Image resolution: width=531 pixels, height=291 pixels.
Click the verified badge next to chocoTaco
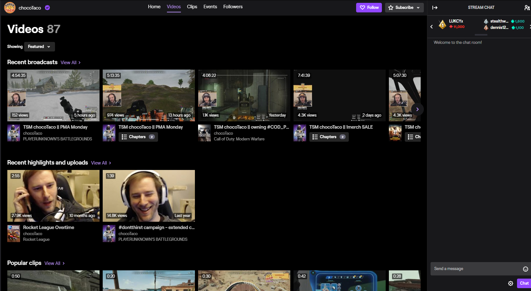pos(47,8)
